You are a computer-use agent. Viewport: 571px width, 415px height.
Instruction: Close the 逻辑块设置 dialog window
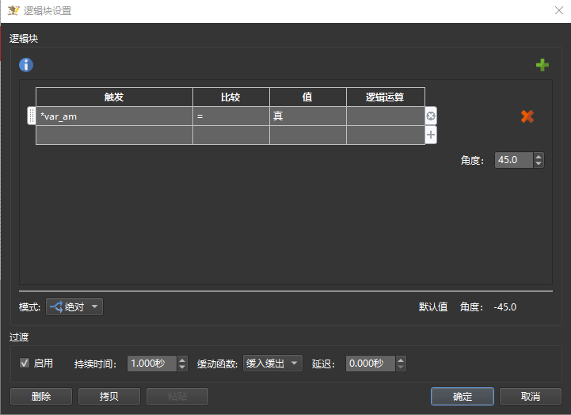(x=558, y=10)
